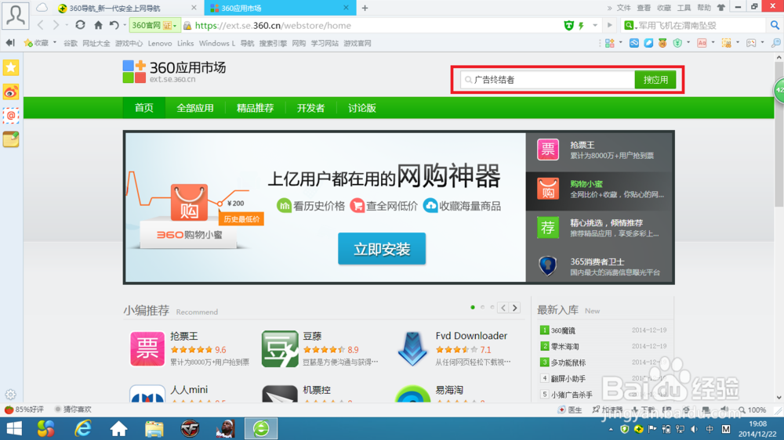
Task: Open the 谷歌 bookmark link
Action: (71, 43)
